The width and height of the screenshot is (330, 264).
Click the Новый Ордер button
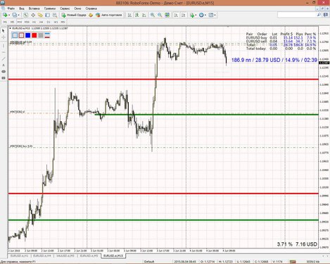(74, 15)
